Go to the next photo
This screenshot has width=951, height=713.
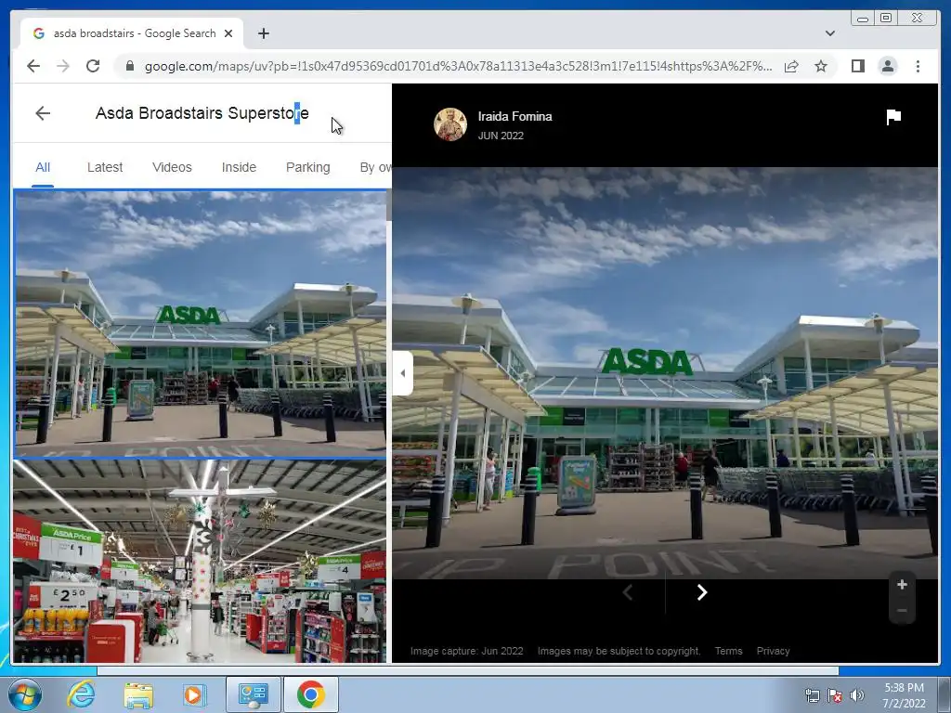tap(702, 592)
